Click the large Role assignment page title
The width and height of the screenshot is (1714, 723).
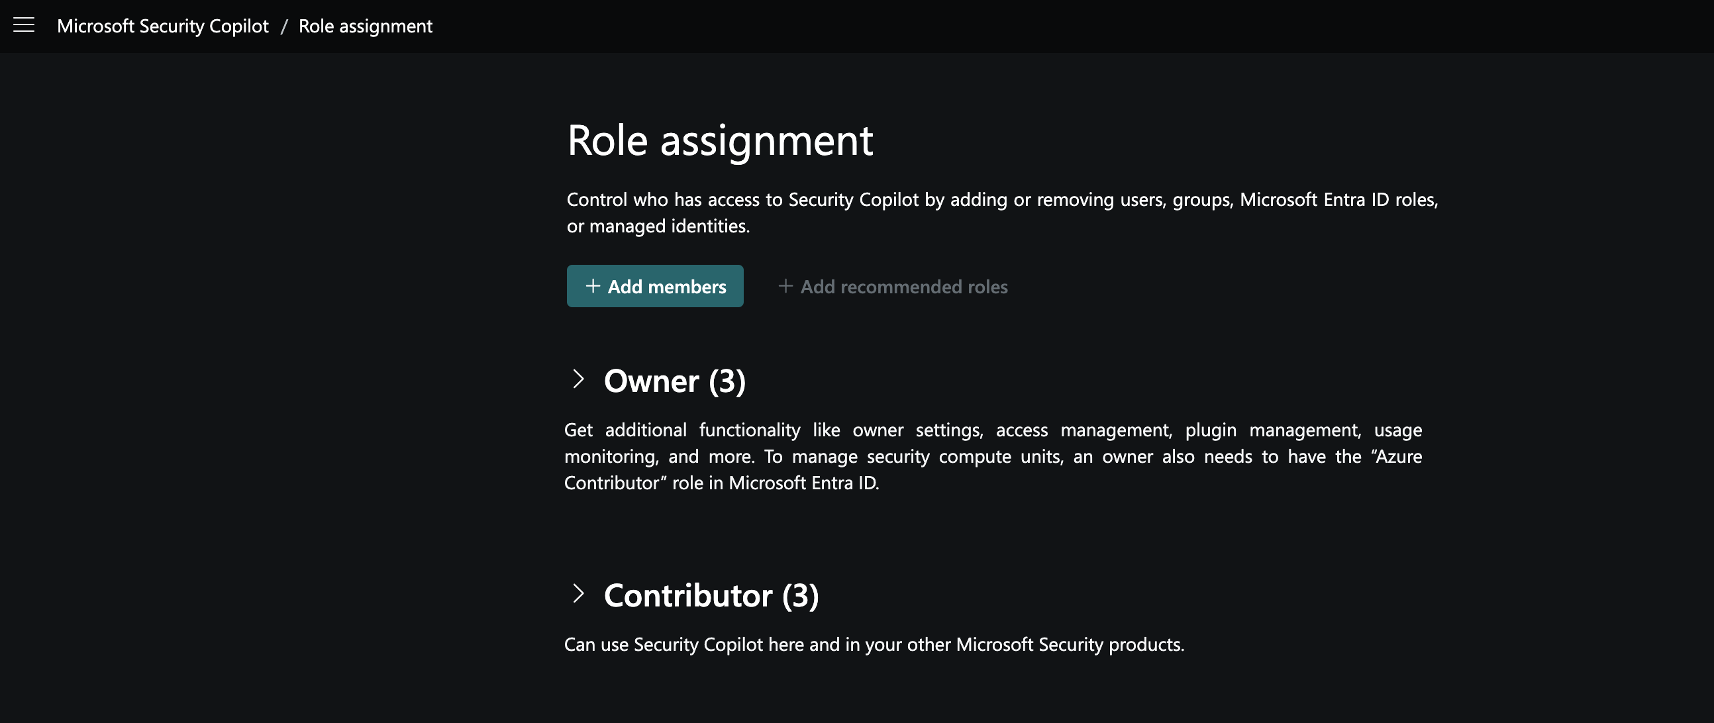[719, 140]
